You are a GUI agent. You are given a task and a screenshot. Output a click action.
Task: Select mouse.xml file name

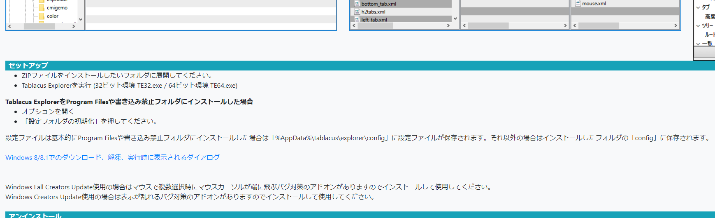(594, 3)
